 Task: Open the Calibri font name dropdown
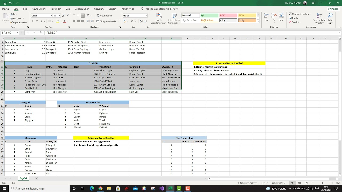tap(51, 15)
